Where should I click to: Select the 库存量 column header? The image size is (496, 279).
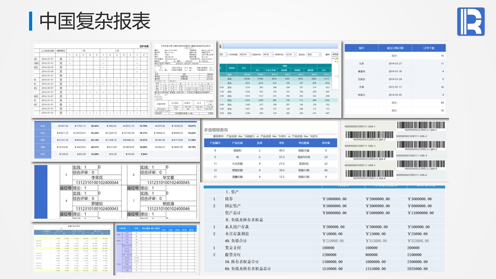pos(326,143)
